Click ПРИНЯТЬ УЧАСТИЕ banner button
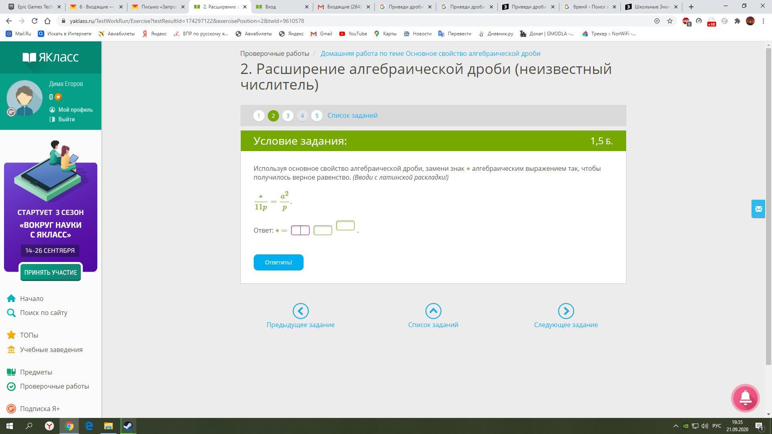This screenshot has height=434, width=772. click(x=51, y=272)
